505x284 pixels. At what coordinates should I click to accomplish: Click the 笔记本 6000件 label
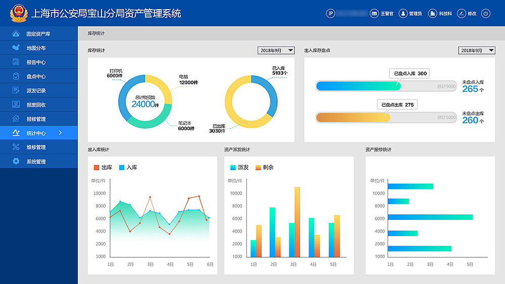click(186, 126)
